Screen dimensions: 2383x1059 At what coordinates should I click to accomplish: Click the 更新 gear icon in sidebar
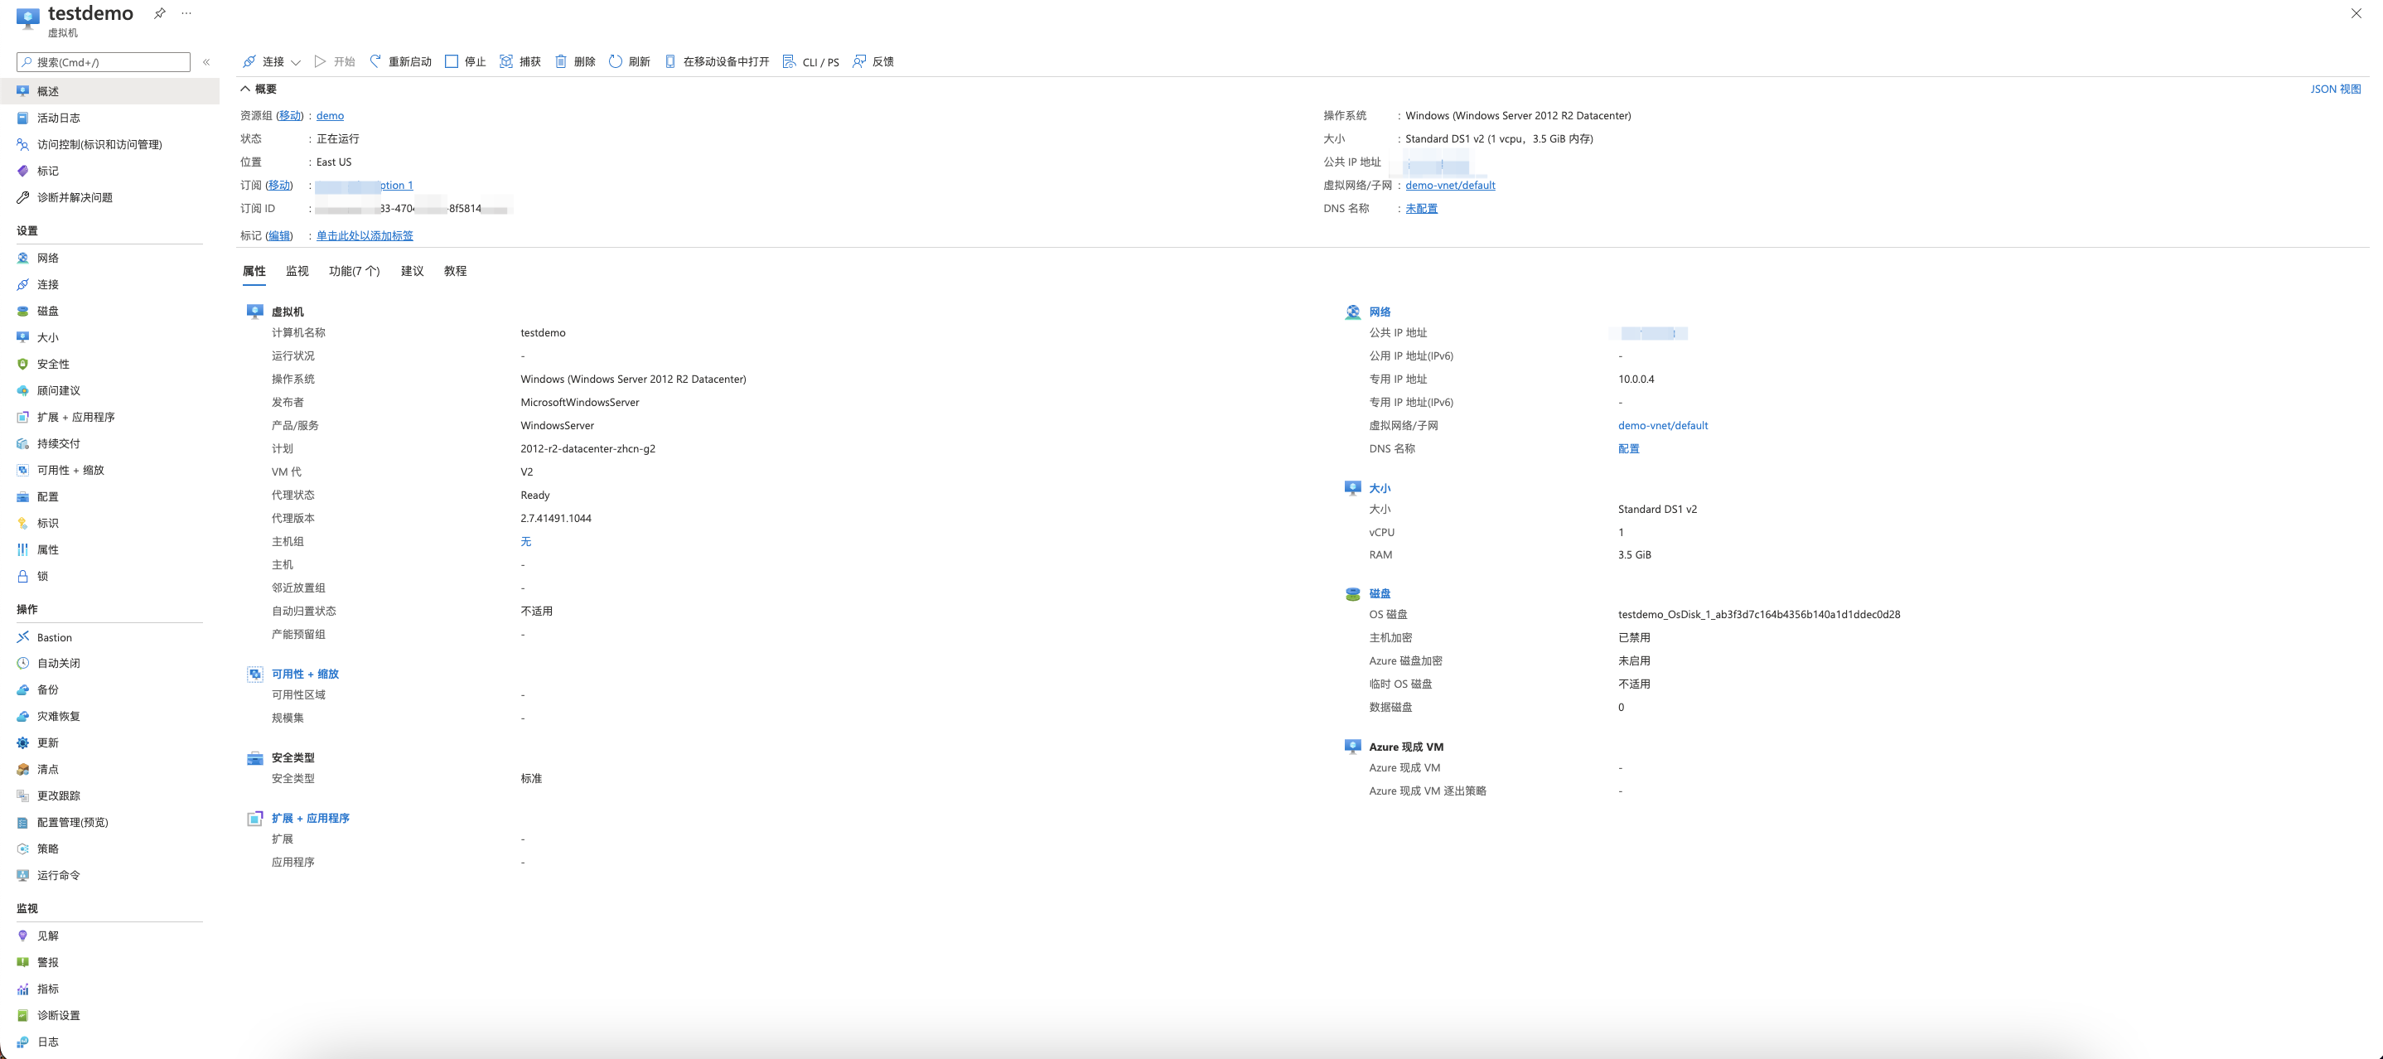click(x=23, y=742)
